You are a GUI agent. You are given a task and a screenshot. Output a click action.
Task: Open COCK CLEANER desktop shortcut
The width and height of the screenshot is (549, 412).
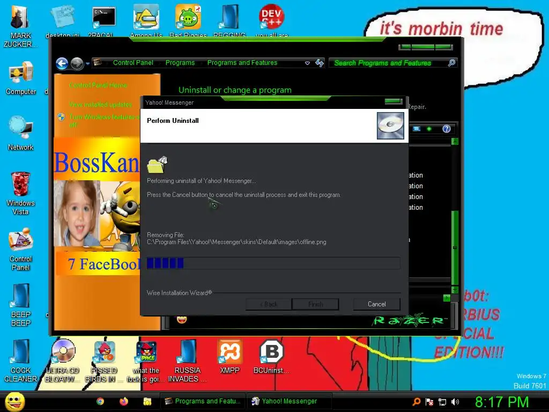point(21,361)
